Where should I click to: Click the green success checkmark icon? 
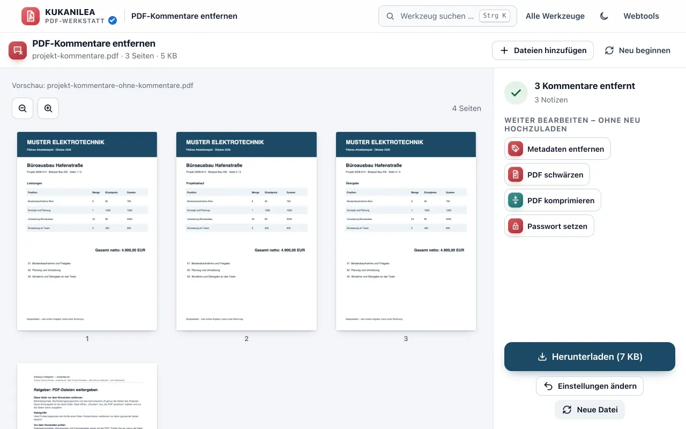coord(516,93)
